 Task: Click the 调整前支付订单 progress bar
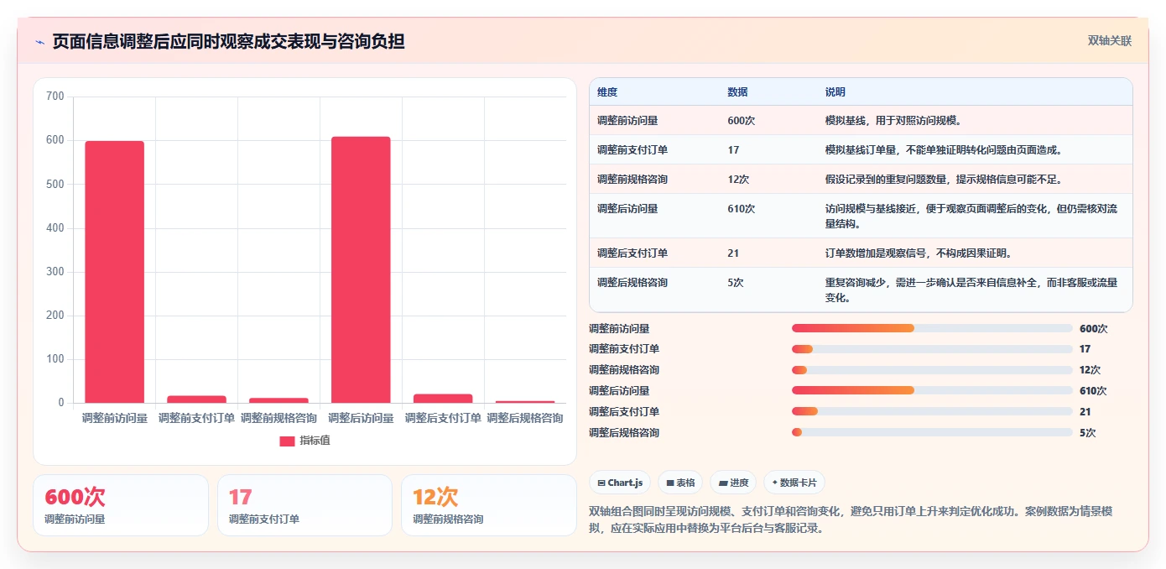pyautogui.click(x=932, y=349)
